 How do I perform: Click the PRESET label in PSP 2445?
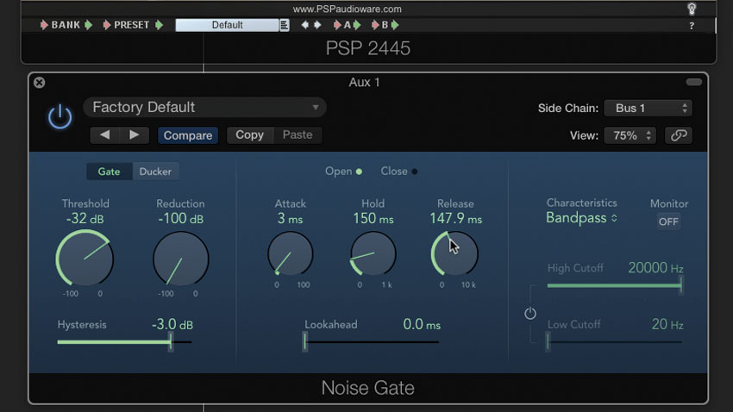click(x=131, y=25)
